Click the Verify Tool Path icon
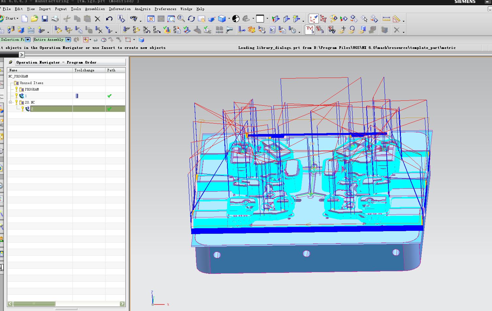 [x=167, y=30]
